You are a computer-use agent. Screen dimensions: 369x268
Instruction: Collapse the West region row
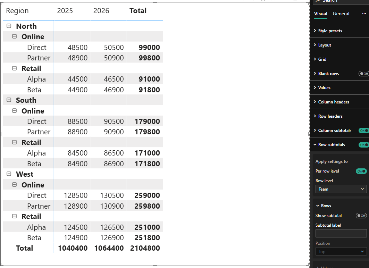click(x=9, y=174)
